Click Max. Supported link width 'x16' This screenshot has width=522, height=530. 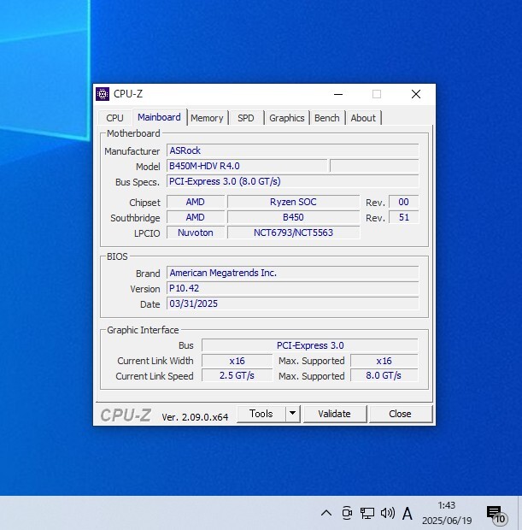pos(384,361)
